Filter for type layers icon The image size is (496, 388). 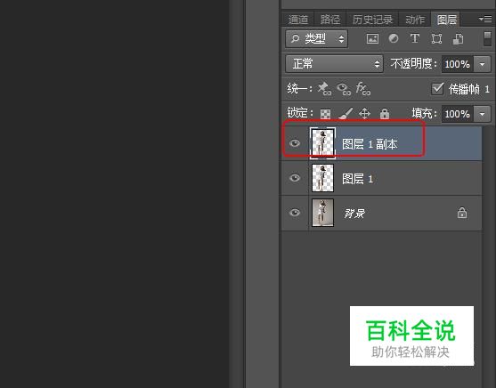pyautogui.click(x=415, y=38)
